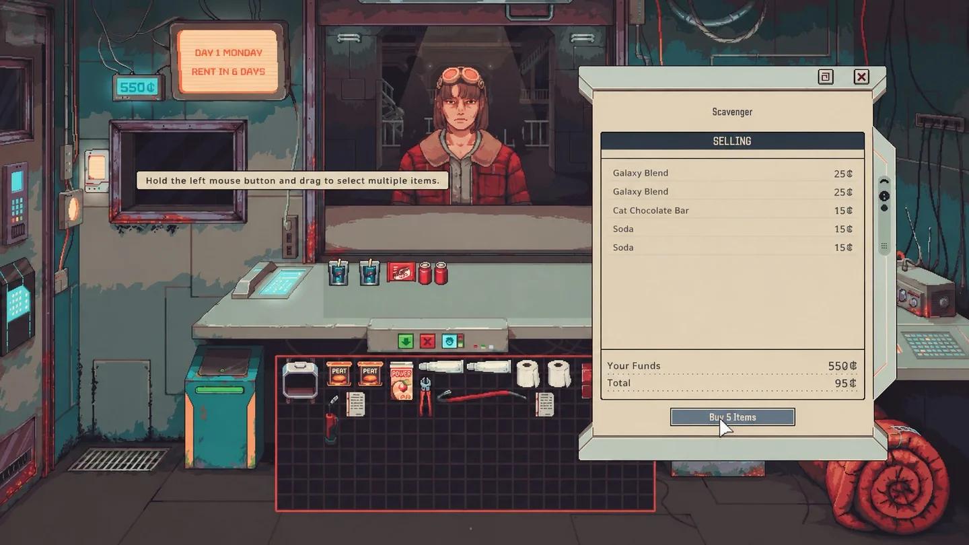The image size is (969, 545).
Task: Click the Buy 5 Items button
Action: pos(732,417)
